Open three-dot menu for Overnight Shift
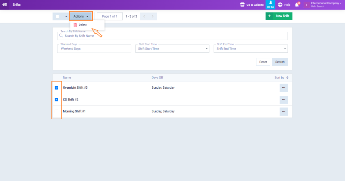345x181 pixels. (x=283, y=88)
